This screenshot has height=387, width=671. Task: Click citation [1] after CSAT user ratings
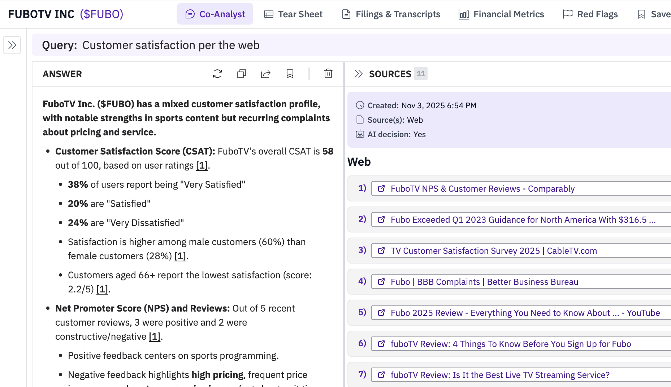tap(202, 165)
